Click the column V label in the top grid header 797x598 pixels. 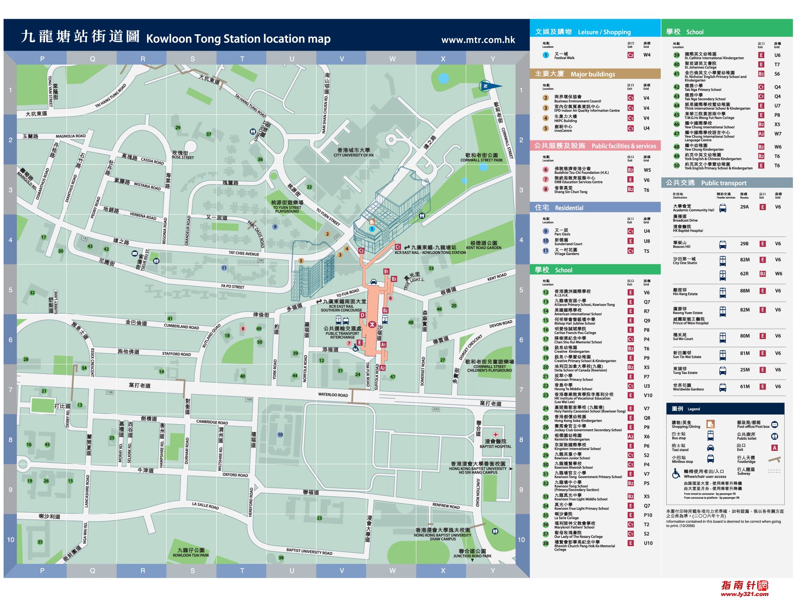pos(342,59)
